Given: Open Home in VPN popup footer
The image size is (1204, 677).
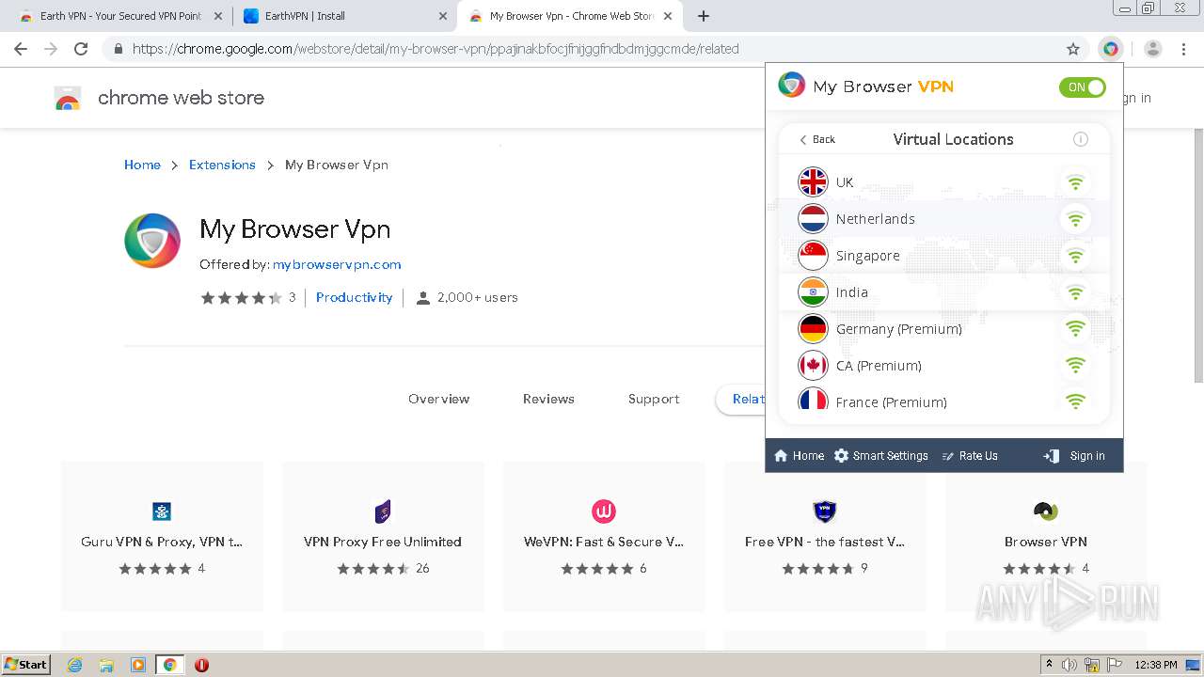Looking at the screenshot, I should [x=799, y=456].
